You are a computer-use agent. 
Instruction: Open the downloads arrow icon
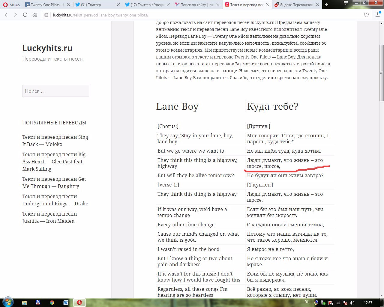click(377, 15)
